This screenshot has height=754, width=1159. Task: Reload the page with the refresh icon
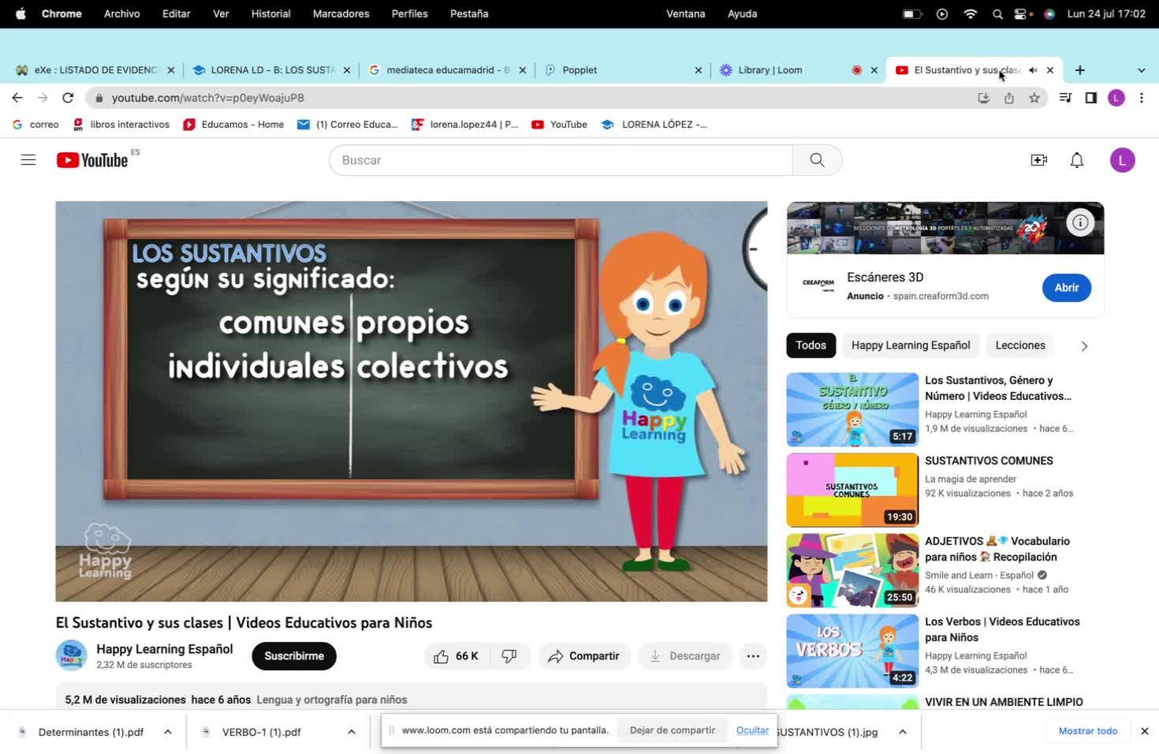pyautogui.click(x=68, y=98)
